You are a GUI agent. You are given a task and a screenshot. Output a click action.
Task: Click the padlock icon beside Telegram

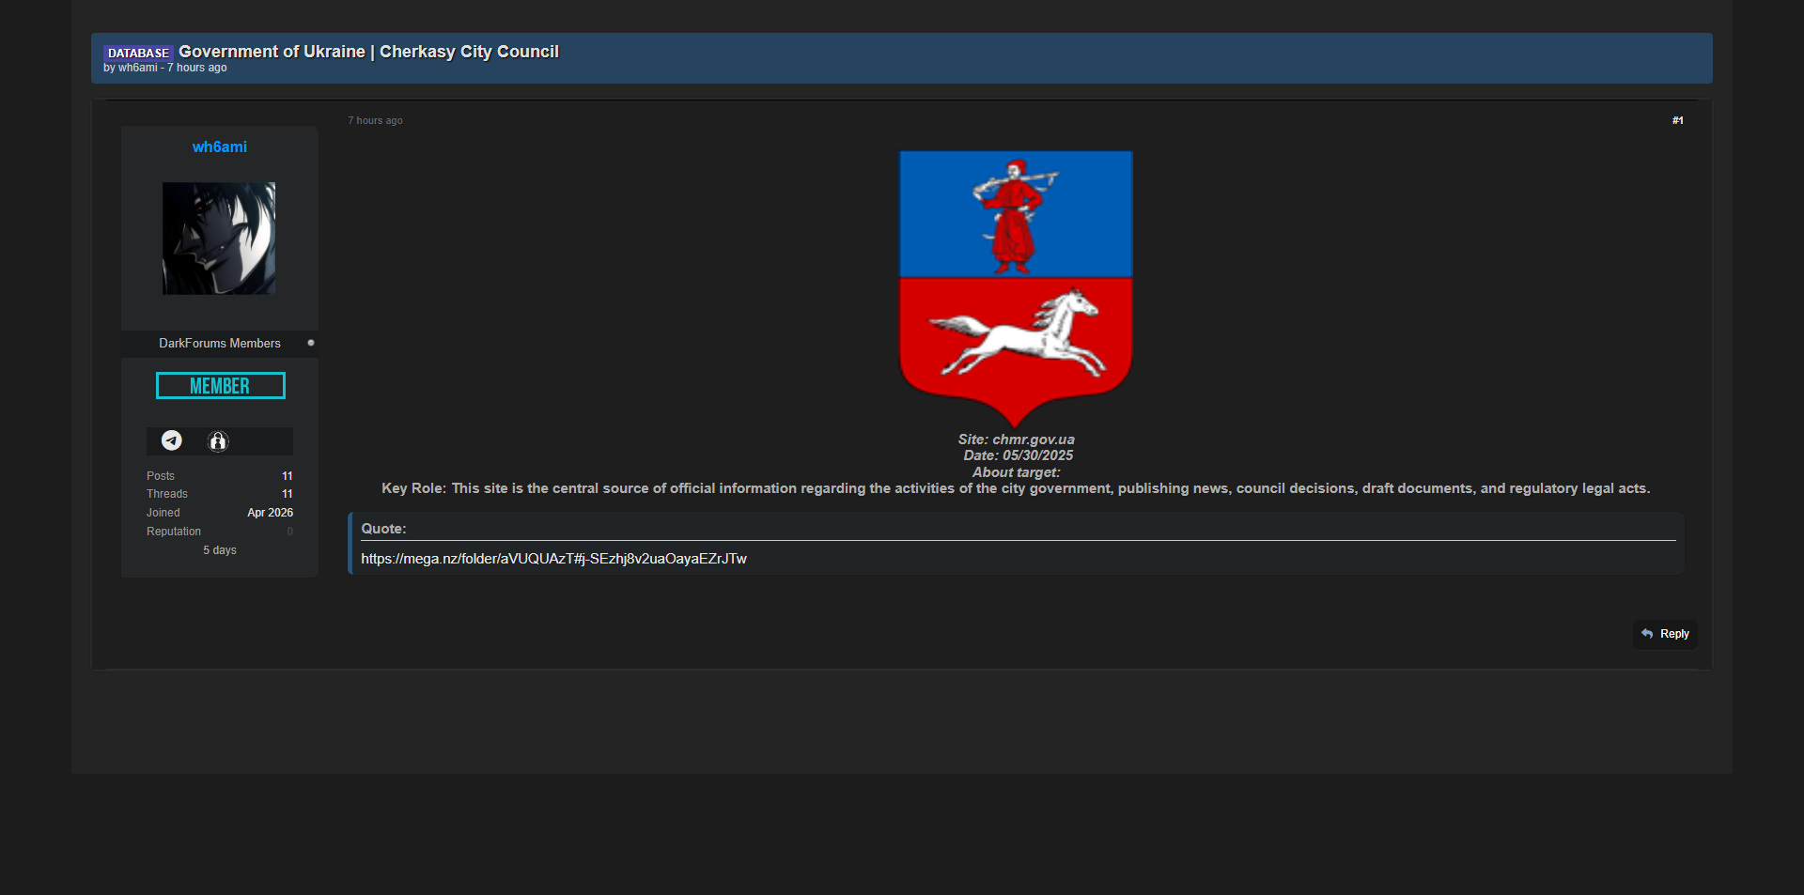pos(218,441)
